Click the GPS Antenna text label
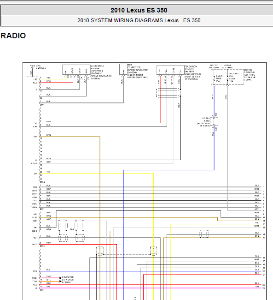Viewport: 273px width, 300px height. tap(41, 67)
